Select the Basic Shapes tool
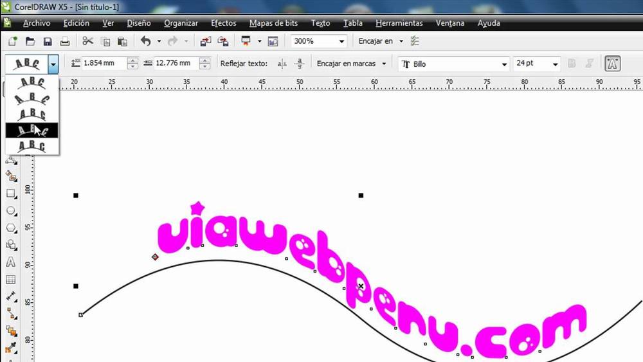This screenshot has height=362, width=643. tap(11, 245)
